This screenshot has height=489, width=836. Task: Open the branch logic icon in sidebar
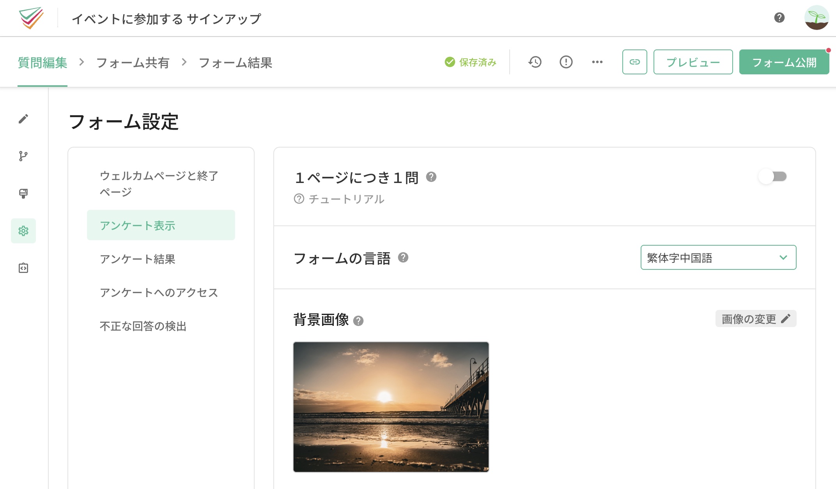coord(23,156)
